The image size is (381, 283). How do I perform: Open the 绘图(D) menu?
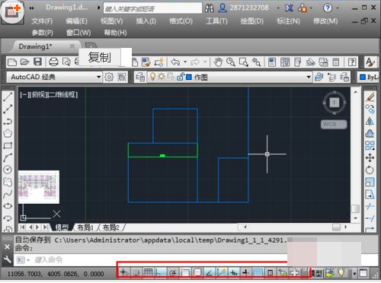(x=251, y=21)
